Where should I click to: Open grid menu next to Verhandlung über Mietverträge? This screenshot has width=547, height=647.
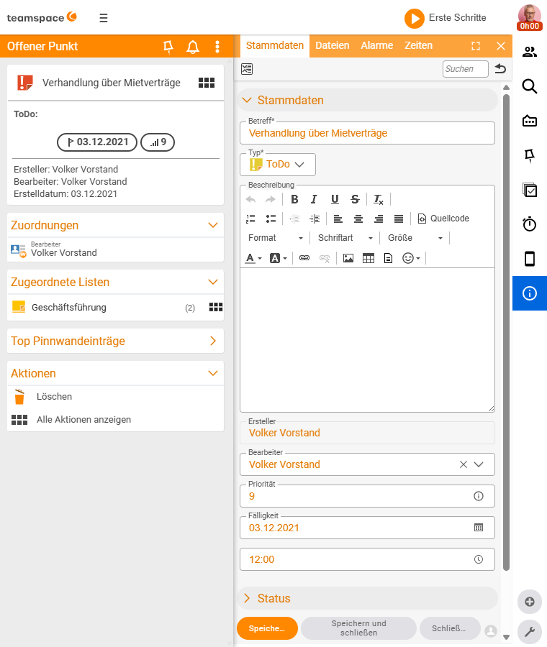(207, 83)
